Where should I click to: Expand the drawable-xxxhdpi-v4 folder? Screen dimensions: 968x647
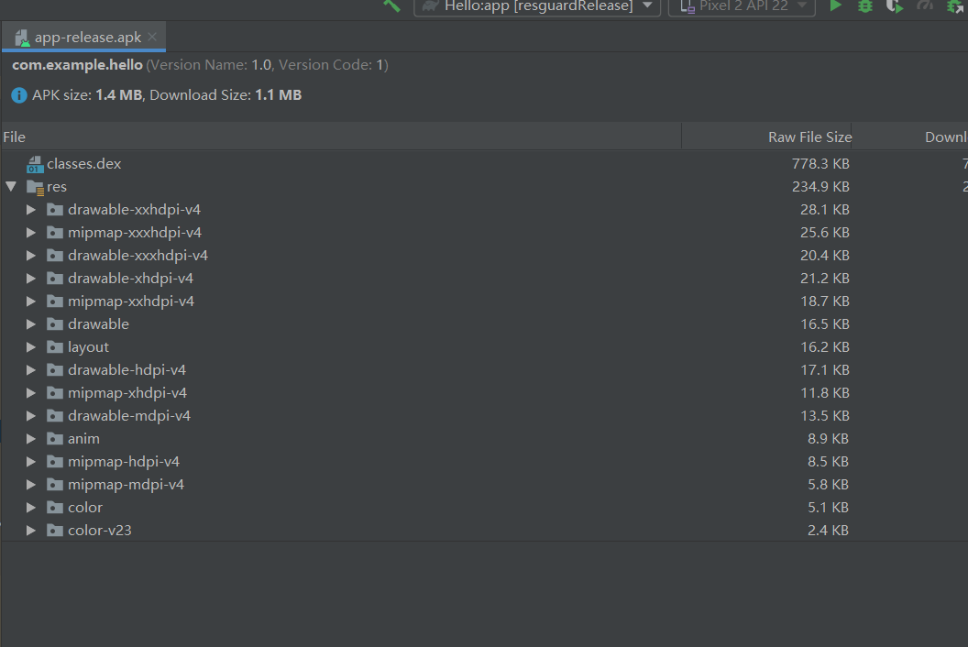click(x=30, y=256)
